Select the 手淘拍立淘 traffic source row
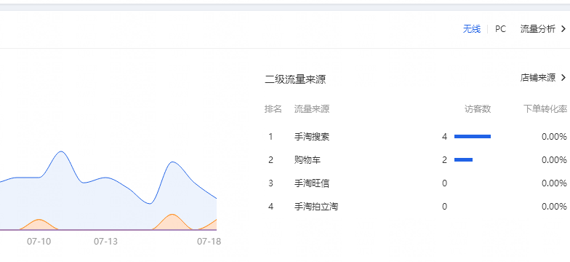Image resolution: width=570 pixels, height=262 pixels. (x=417, y=207)
